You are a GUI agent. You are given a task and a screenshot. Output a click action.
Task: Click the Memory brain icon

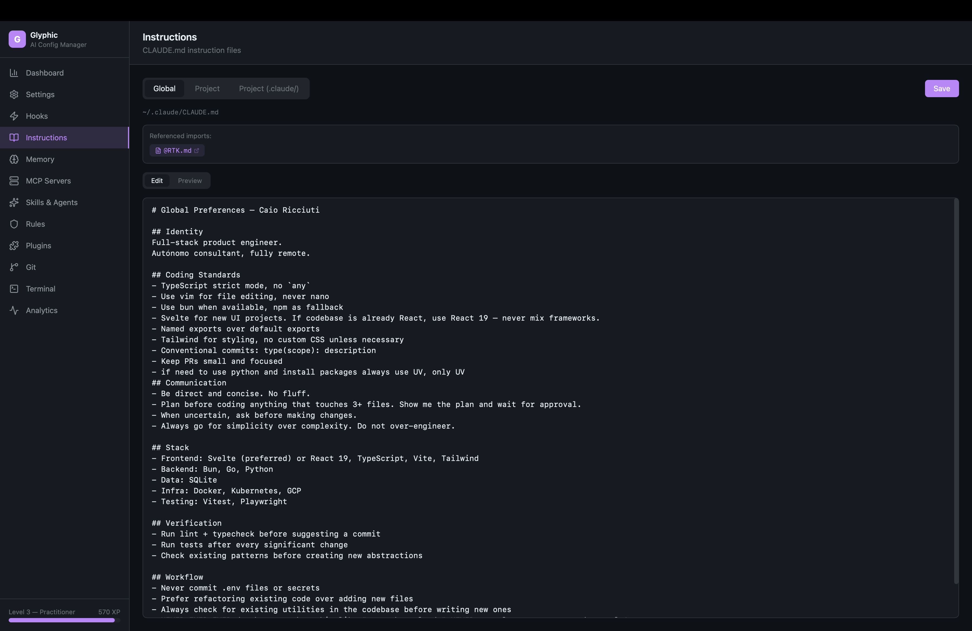click(14, 159)
